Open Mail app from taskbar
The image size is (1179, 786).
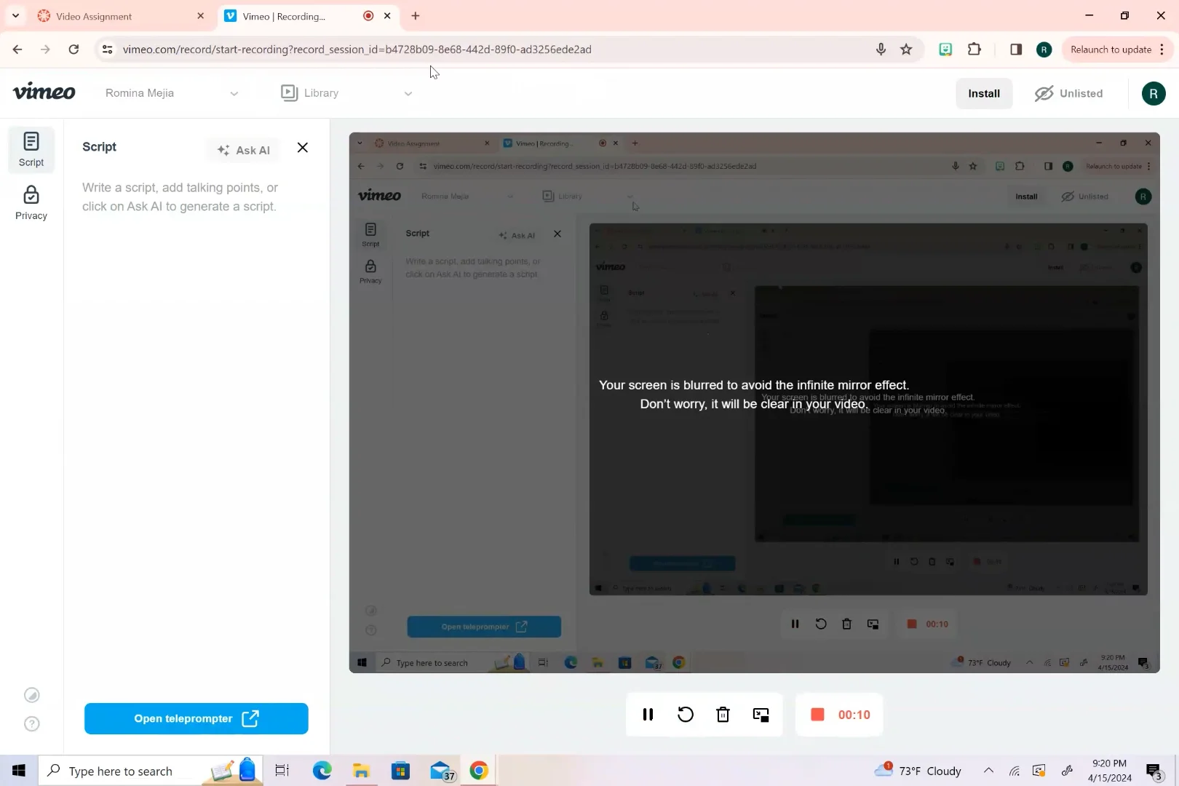click(x=441, y=771)
